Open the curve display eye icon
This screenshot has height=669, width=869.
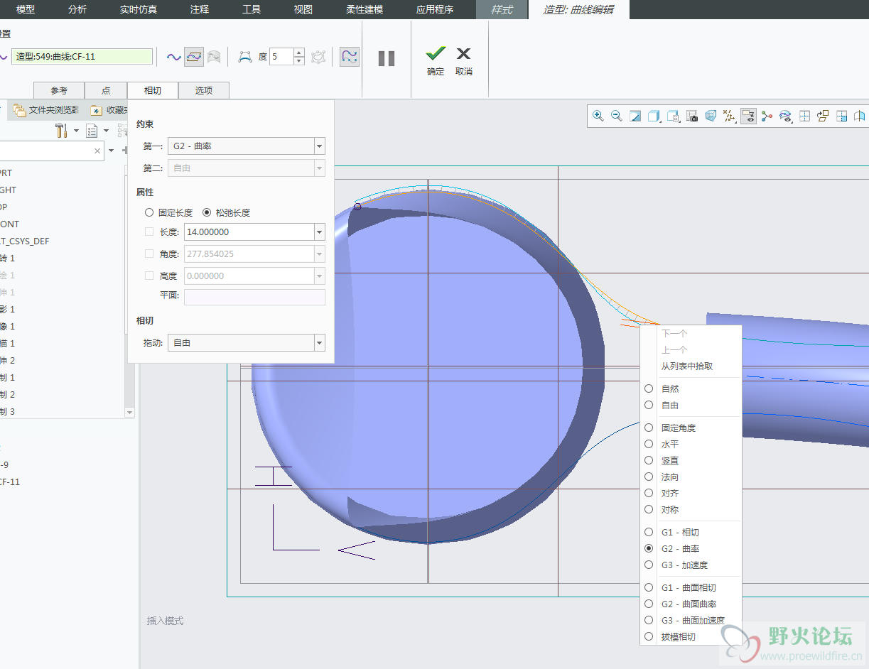click(x=785, y=116)
